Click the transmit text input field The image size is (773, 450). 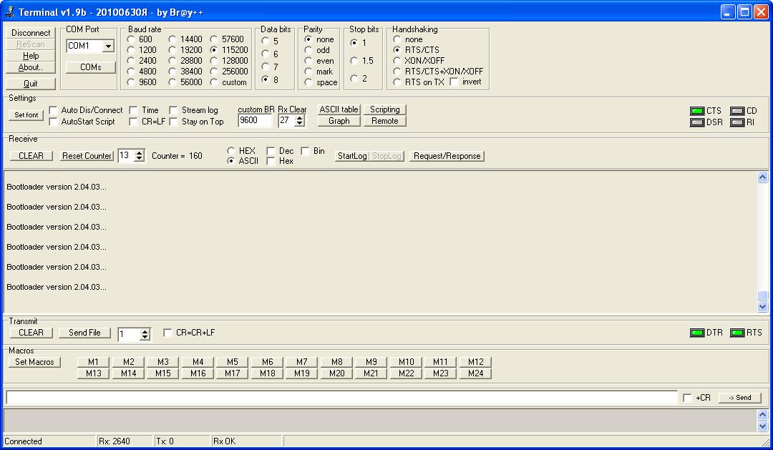pyautogui.click(x=341, y=397)
